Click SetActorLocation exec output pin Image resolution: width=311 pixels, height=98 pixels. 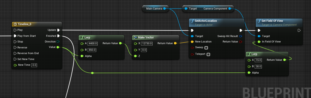[x=241, y=30]
